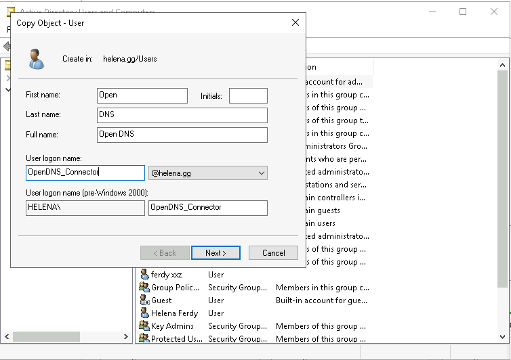Click the user avatar icon in dialog

click(x=36, y=59)
